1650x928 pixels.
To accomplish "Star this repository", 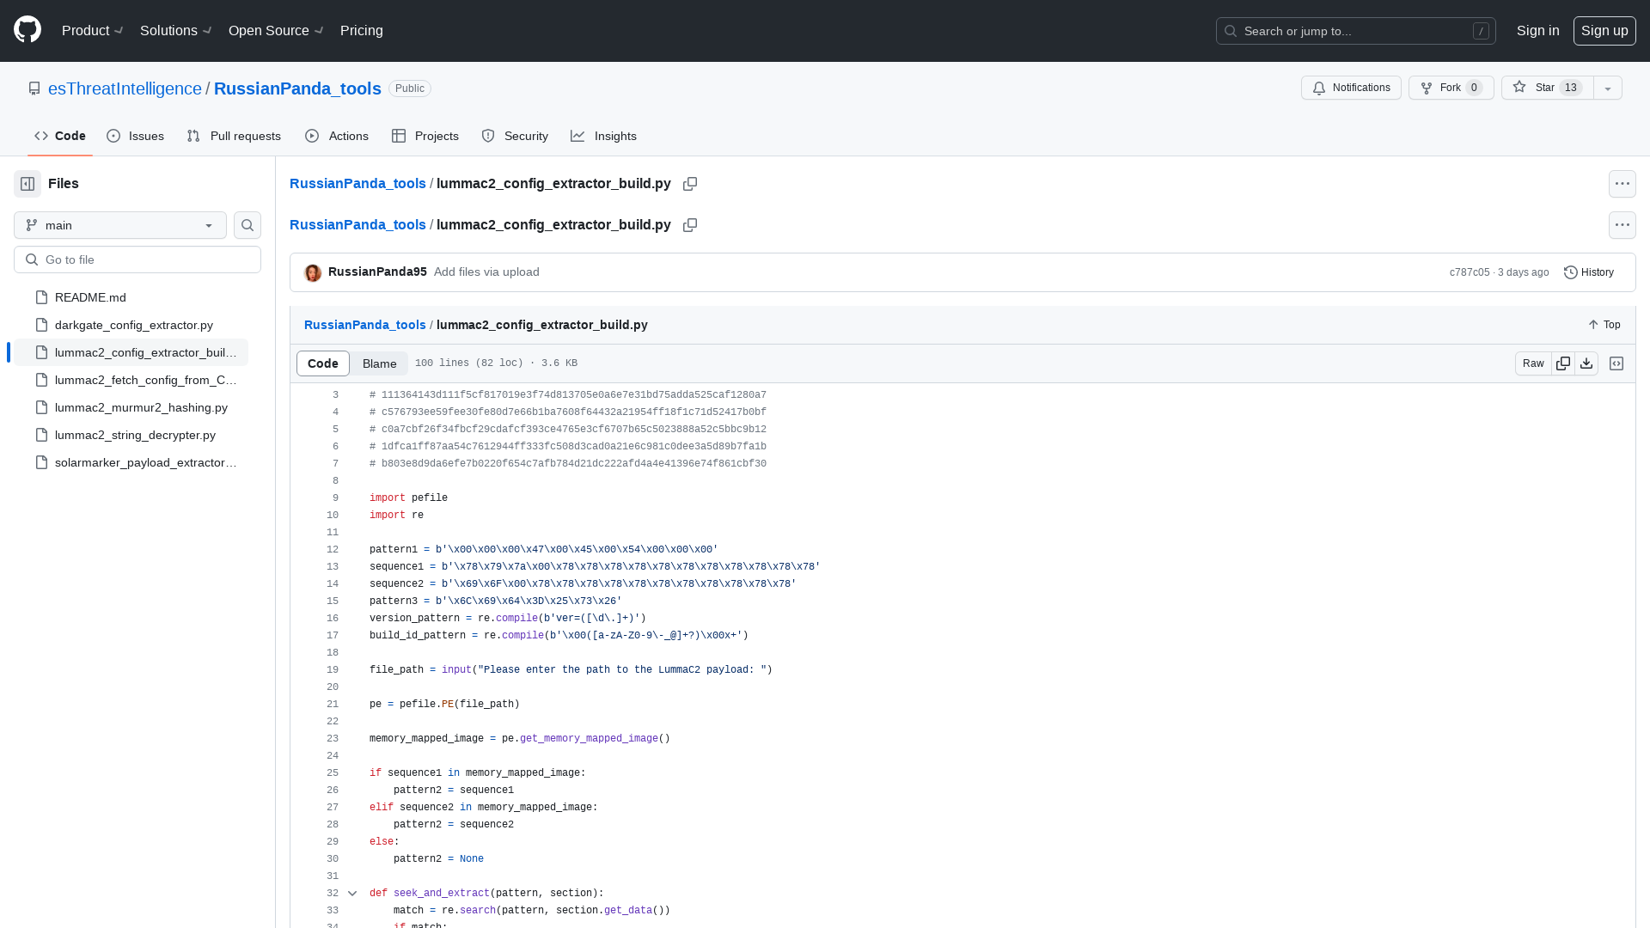I will click(x=1547, y=88).
